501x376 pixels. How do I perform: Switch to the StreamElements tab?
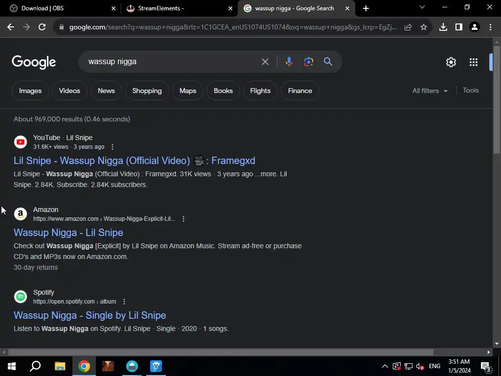click(x=180, y=8)
